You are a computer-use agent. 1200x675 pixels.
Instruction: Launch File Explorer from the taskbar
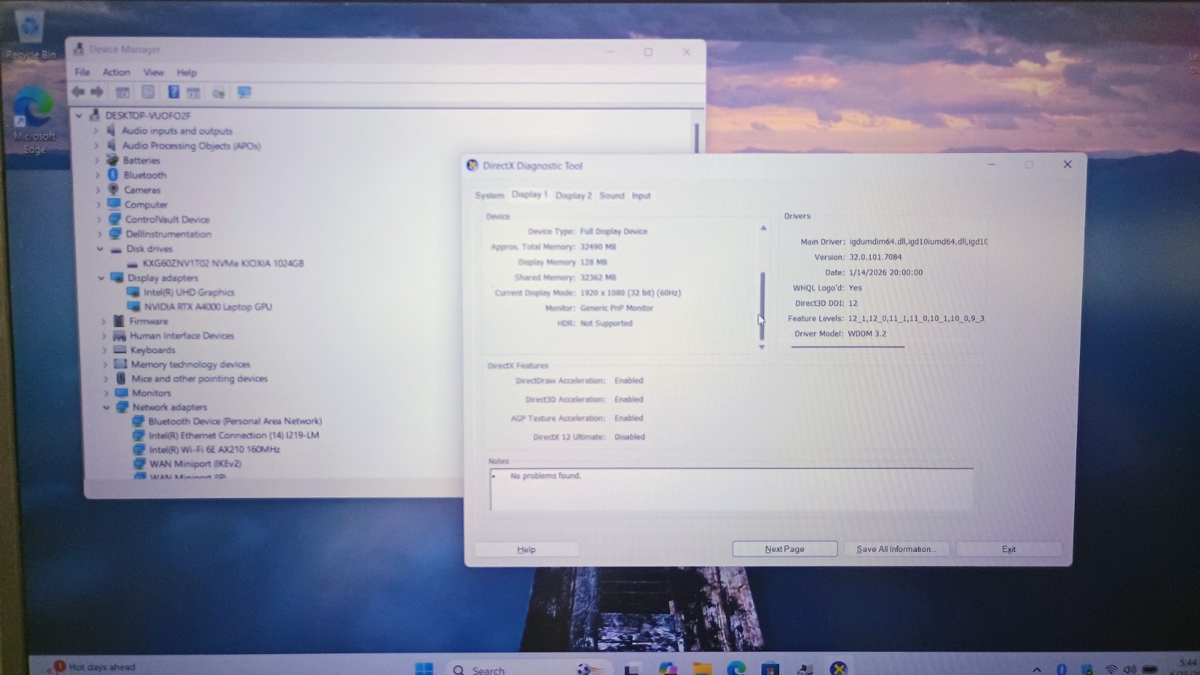pyautogui.click(x=702, y=669)
